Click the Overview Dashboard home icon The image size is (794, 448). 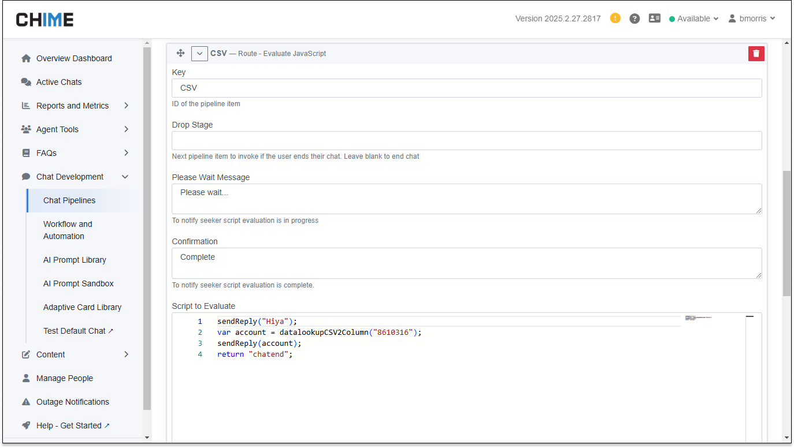pyautogui.click(x=26, y=58)
